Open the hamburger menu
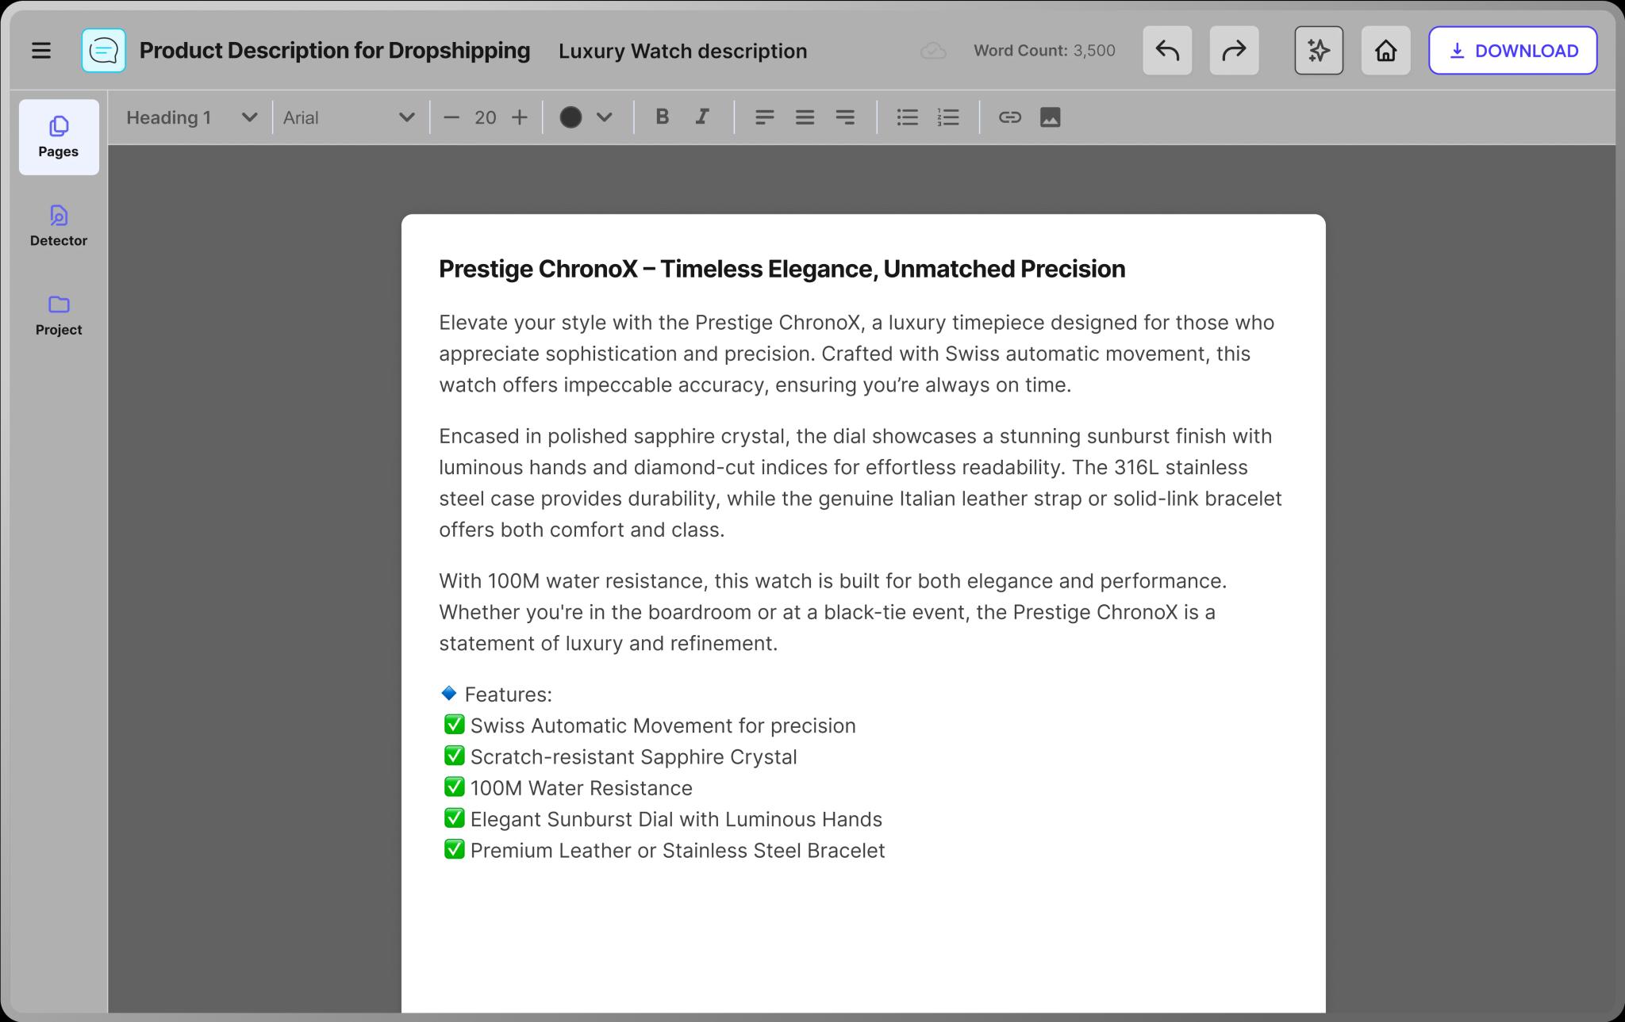 point(41,51)
